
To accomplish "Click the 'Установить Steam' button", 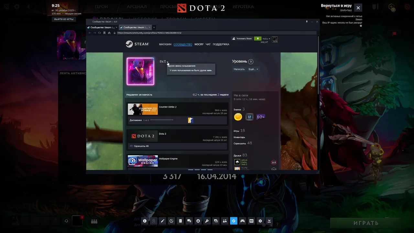I will click(x=242, y=39).
